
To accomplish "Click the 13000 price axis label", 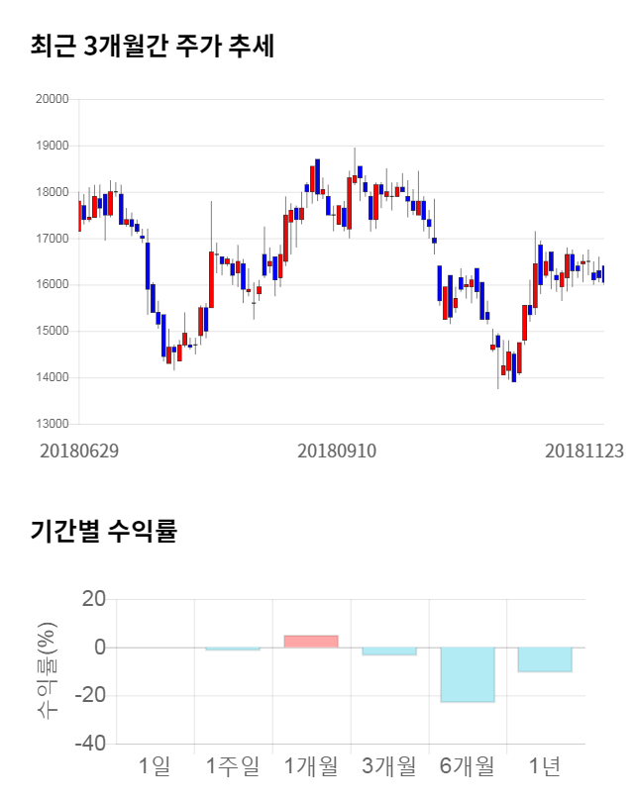I will click(51, 424).
